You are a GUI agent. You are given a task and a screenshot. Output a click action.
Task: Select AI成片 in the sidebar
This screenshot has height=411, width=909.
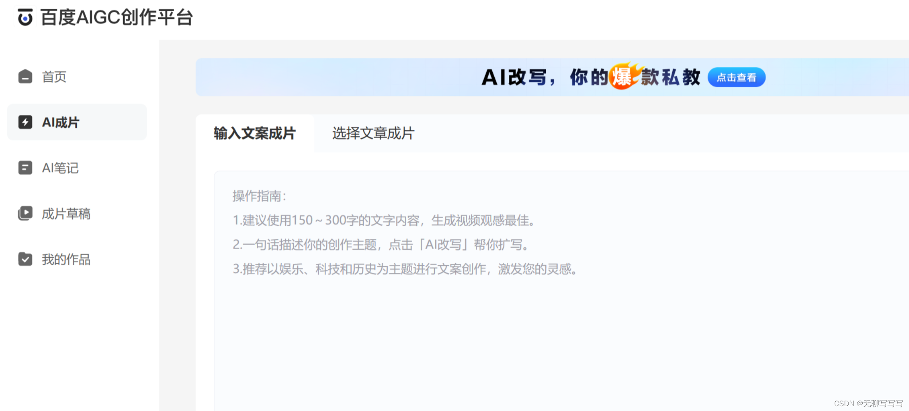(x=77, y=122)
